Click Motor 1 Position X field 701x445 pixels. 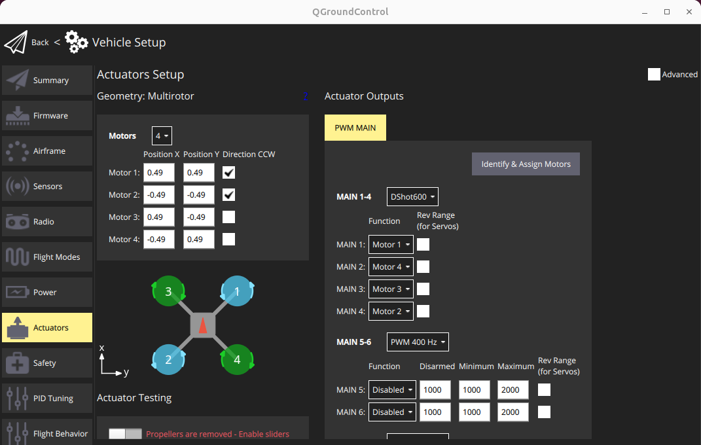coord(158,173)
